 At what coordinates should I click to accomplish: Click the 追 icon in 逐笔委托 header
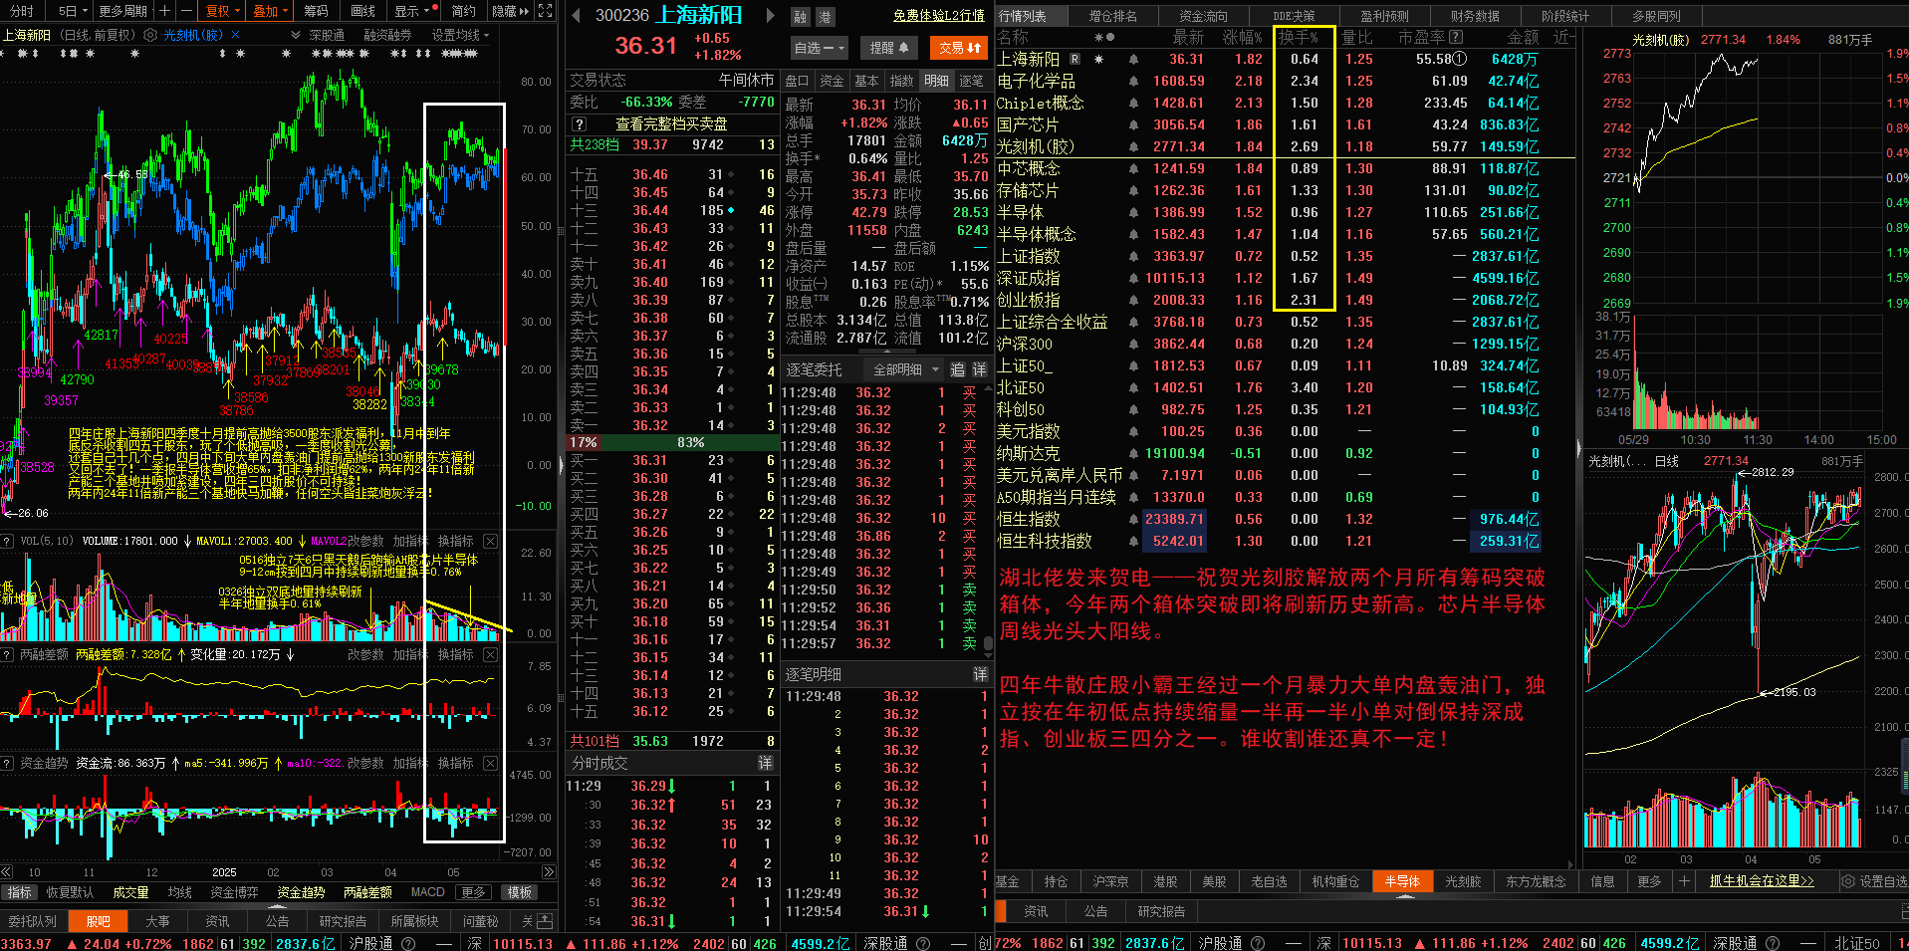pos(957,369)
